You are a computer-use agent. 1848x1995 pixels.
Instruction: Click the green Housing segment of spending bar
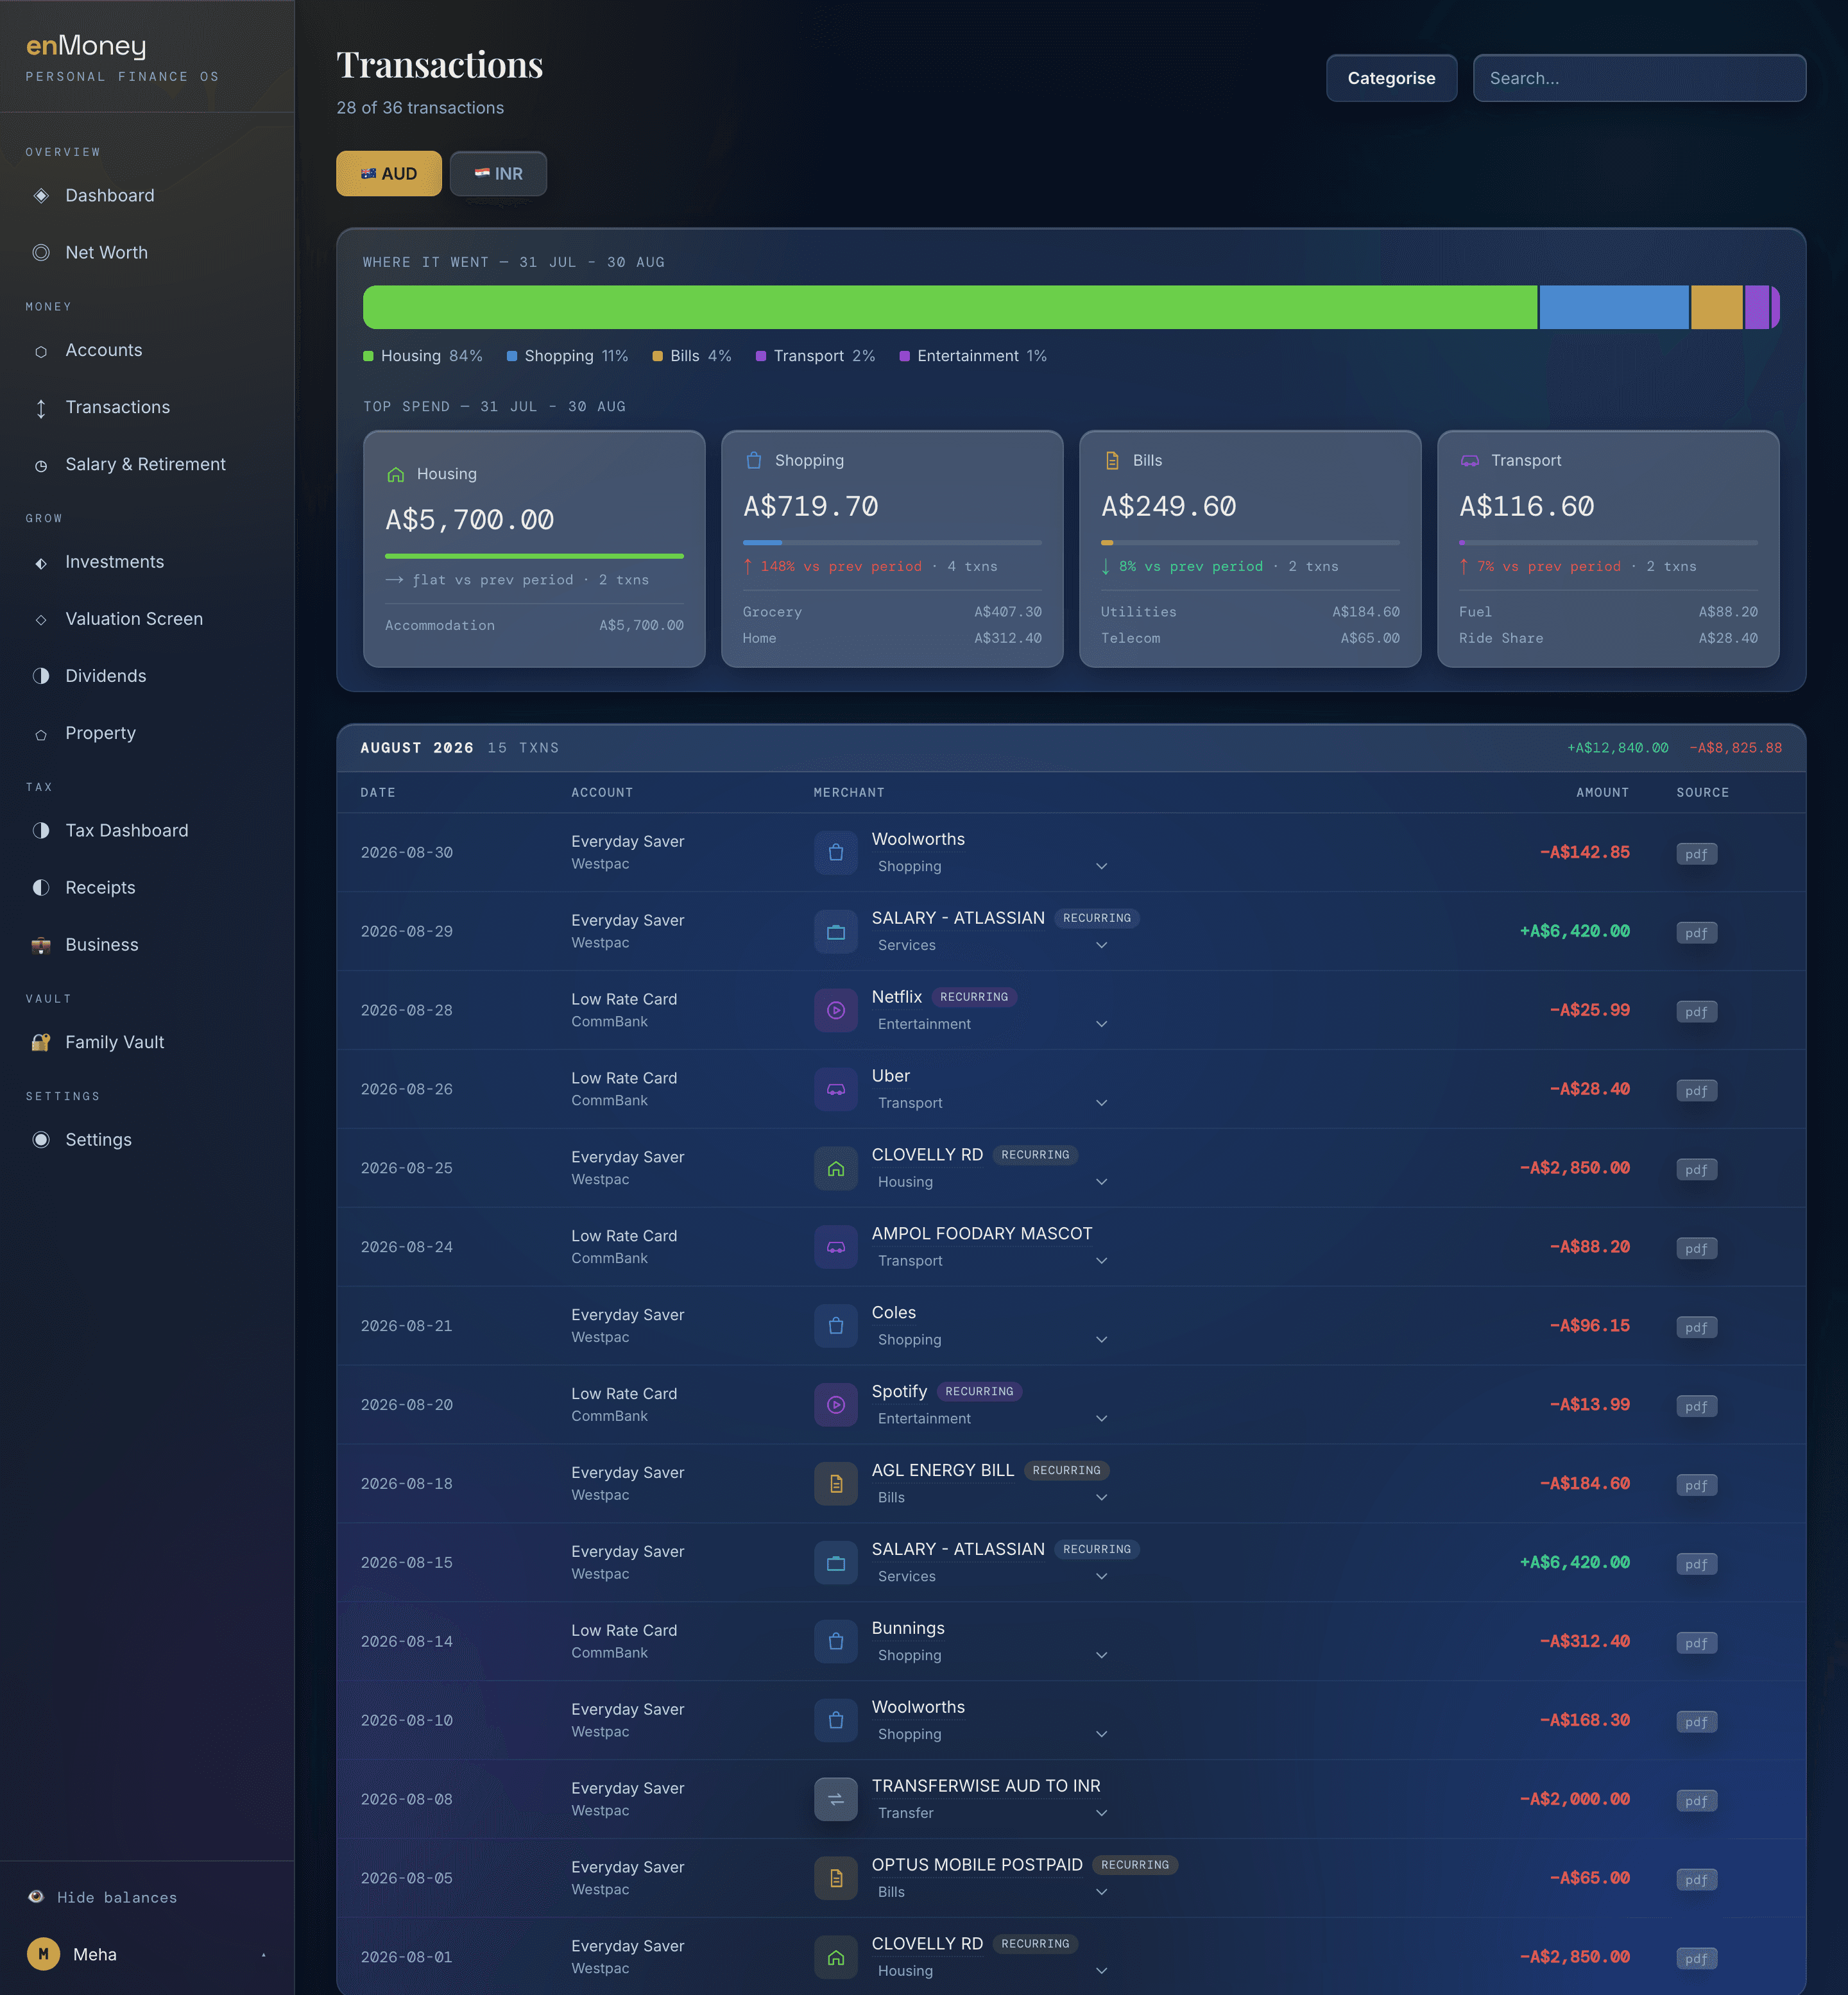[950, 308]
